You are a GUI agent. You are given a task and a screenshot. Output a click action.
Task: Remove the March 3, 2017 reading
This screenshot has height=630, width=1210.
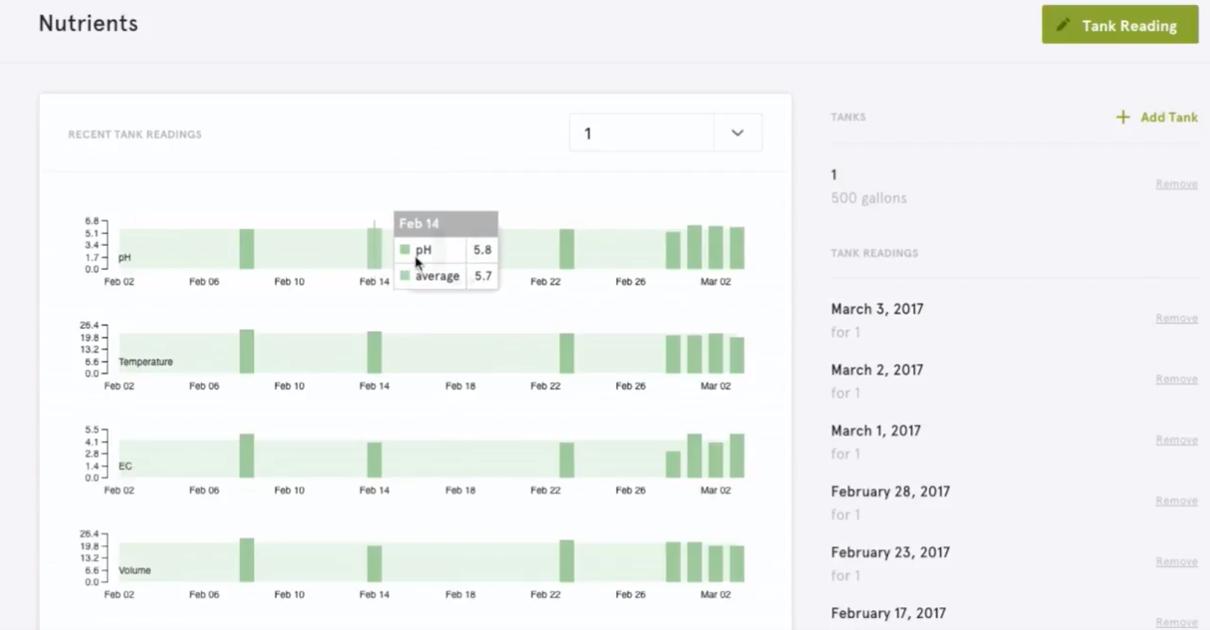(1176, 318)
